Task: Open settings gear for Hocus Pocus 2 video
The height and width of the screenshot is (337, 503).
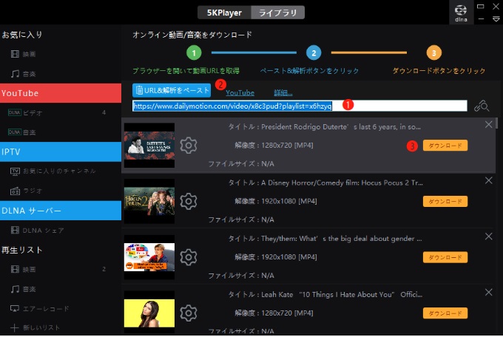Action: [x=189, y=201]
